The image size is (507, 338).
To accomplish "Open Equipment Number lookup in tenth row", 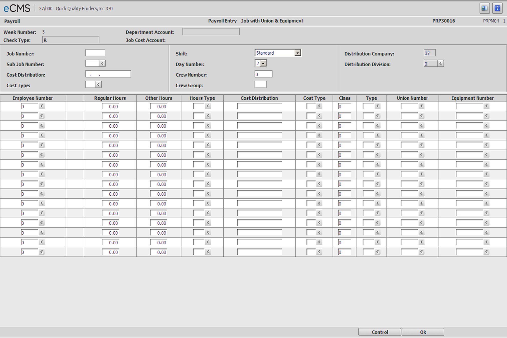I will 486,194.
